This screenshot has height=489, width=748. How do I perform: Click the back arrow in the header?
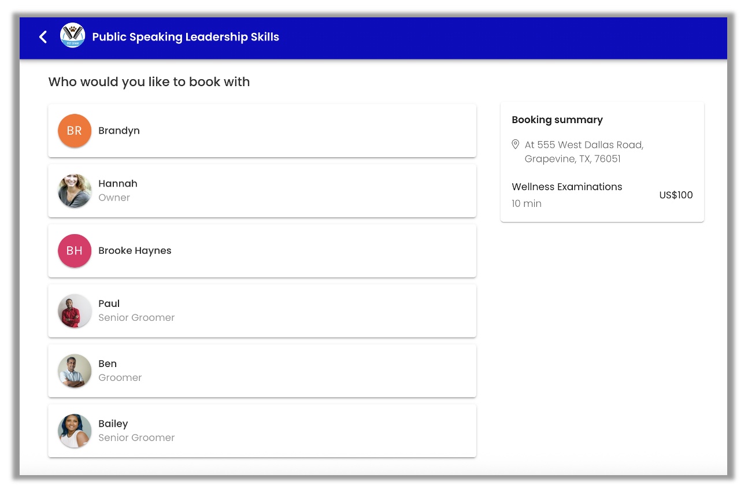point(43,37)
